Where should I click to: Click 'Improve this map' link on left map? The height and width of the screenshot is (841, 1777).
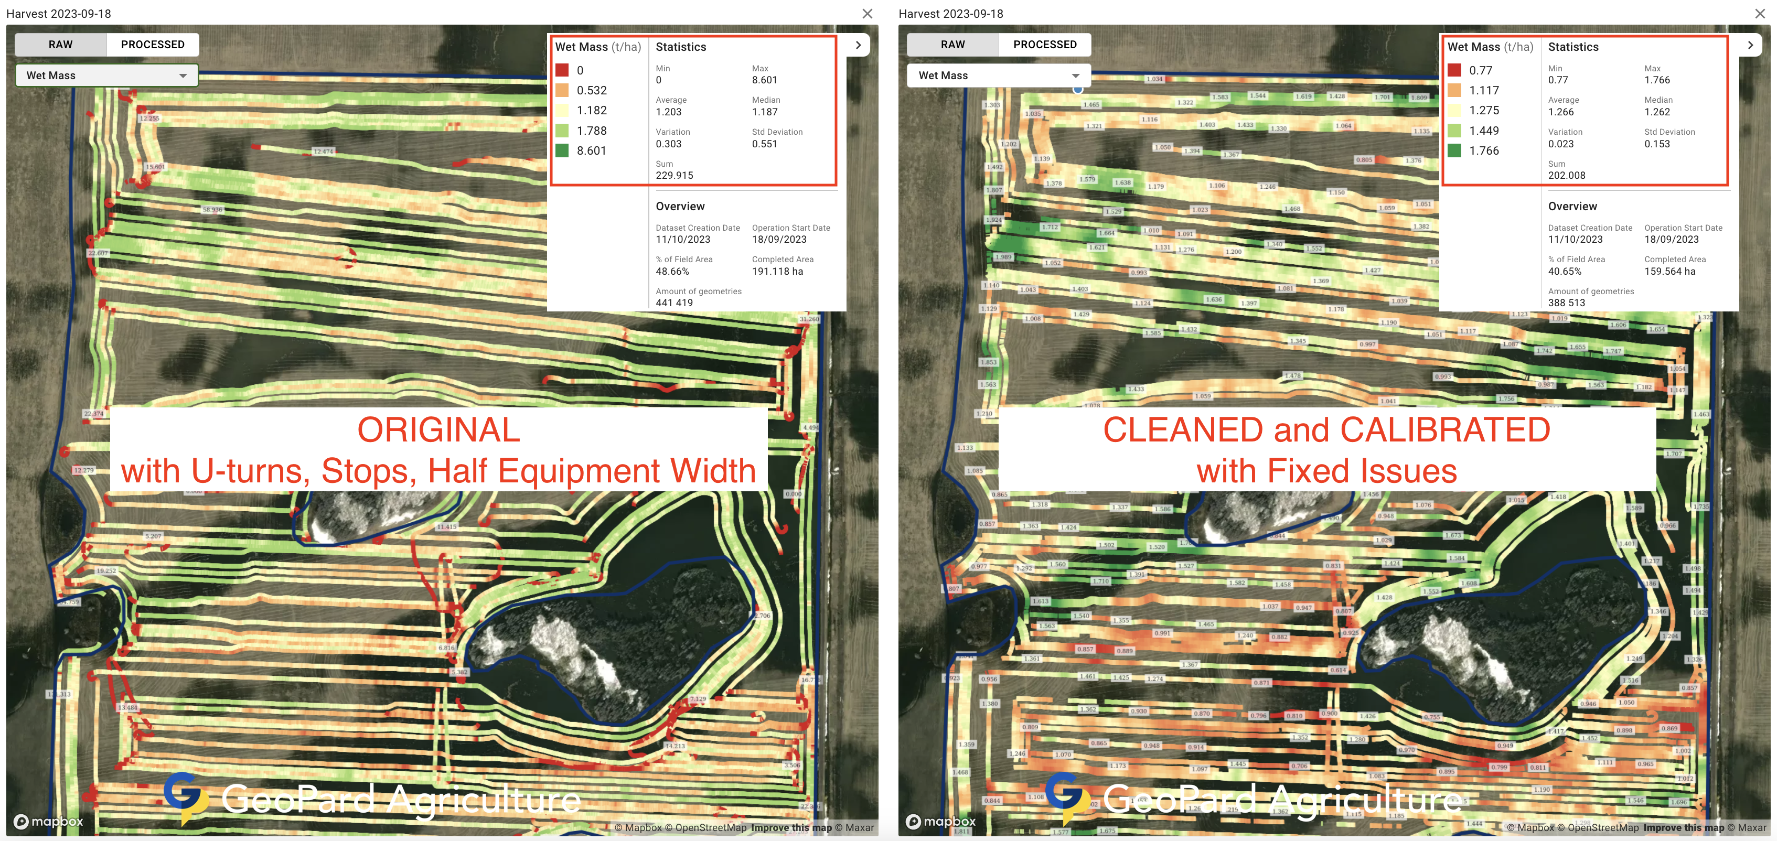click(791, 827)
